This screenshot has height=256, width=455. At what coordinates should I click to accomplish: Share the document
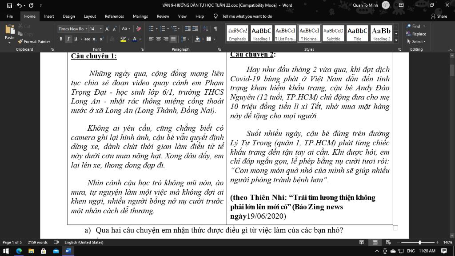tap(439, 16)
